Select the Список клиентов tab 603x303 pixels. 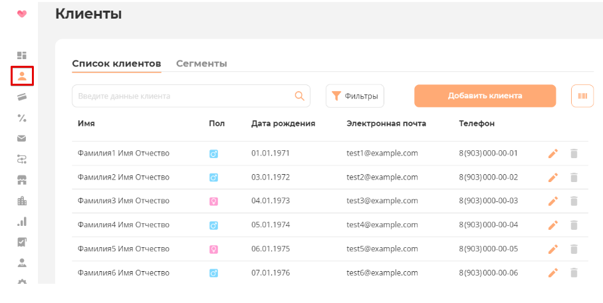pyautogui.click(x=116, y=64)
